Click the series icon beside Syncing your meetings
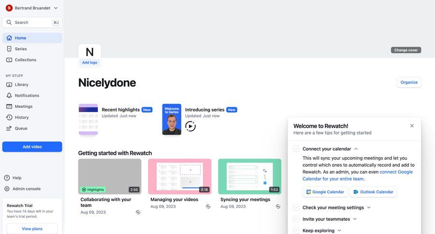Image resolution: width=435 pixels, height=234 pixels. pos(278,206)
